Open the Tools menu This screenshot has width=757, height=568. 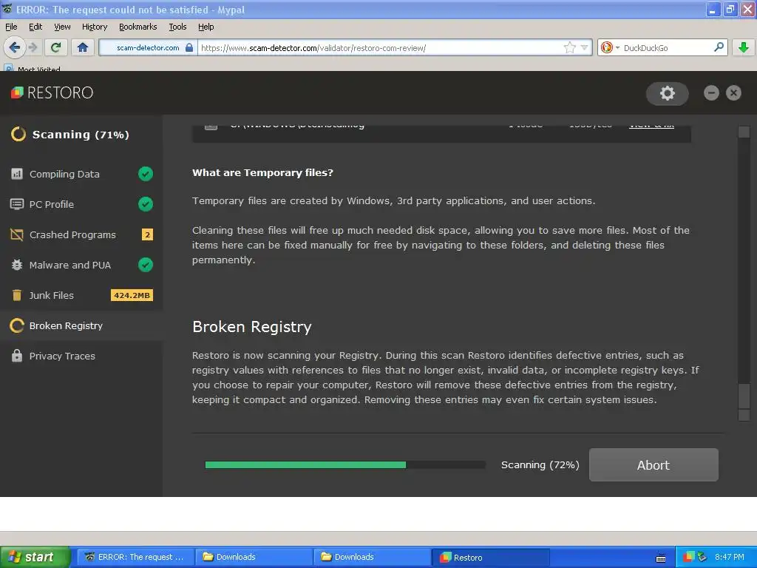pos(177,27)
